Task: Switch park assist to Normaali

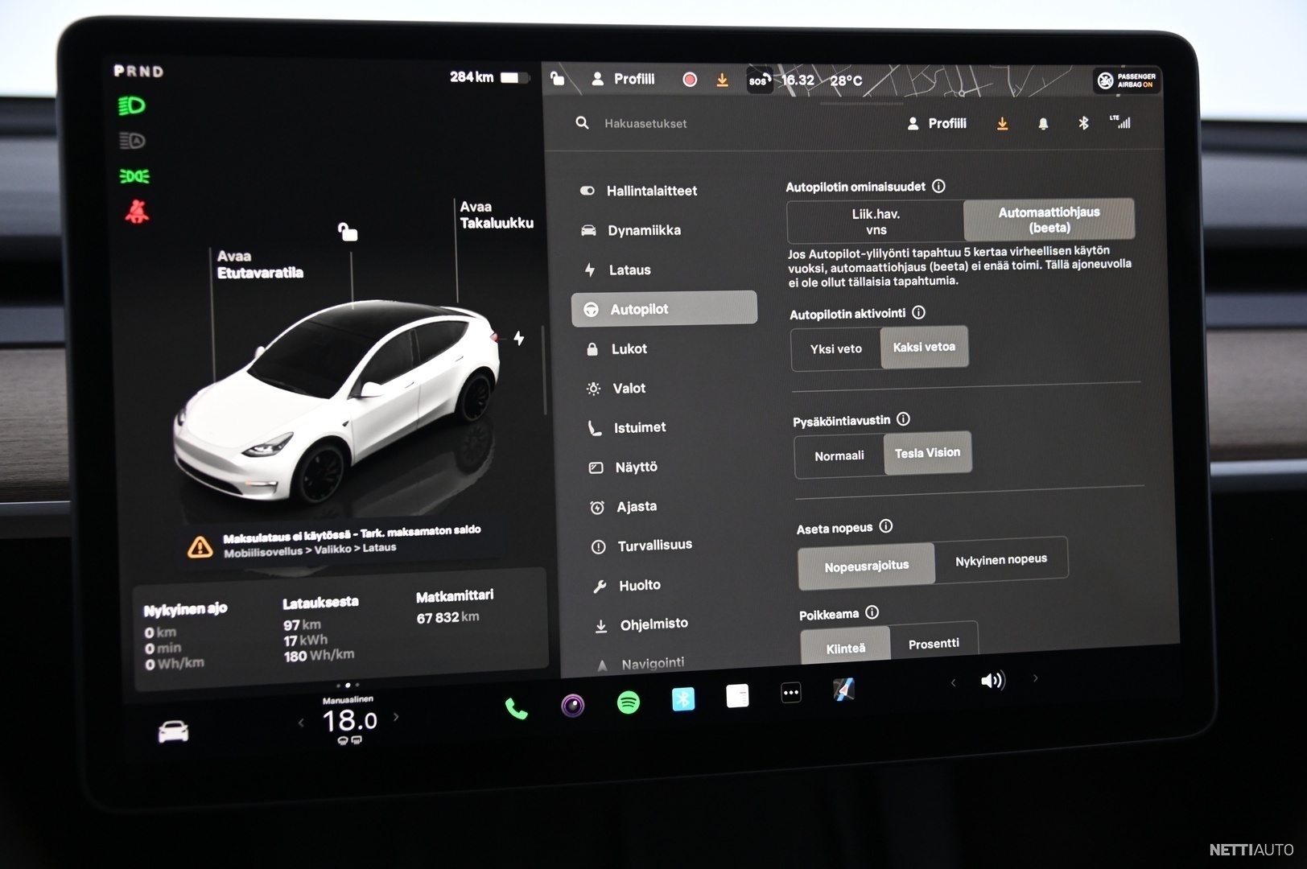Action: [x=839, y=456]
